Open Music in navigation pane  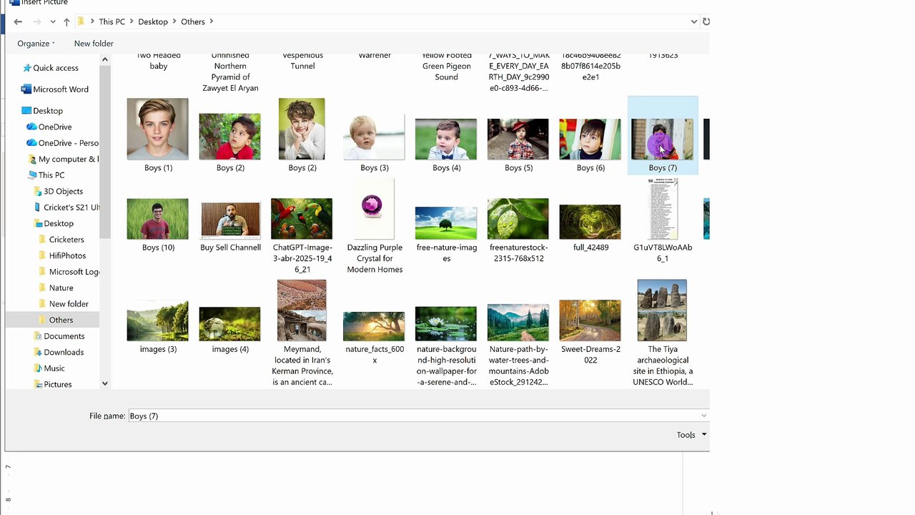click(49, 368)
